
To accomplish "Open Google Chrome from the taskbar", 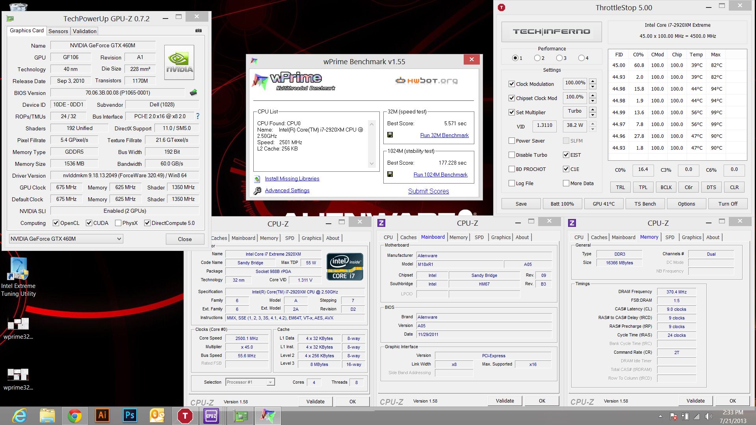I will click(75, 416).
